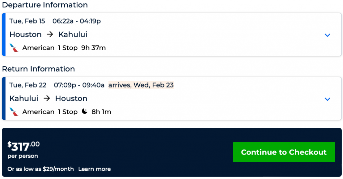Click the return date Tue, Feb 22
The height and width of the screenshot is (179, 343).
pyautogui.click(x=28, y=85)
